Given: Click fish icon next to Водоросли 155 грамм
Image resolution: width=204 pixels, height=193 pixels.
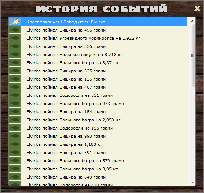Looking at the screenshot, I should [14, 128].
